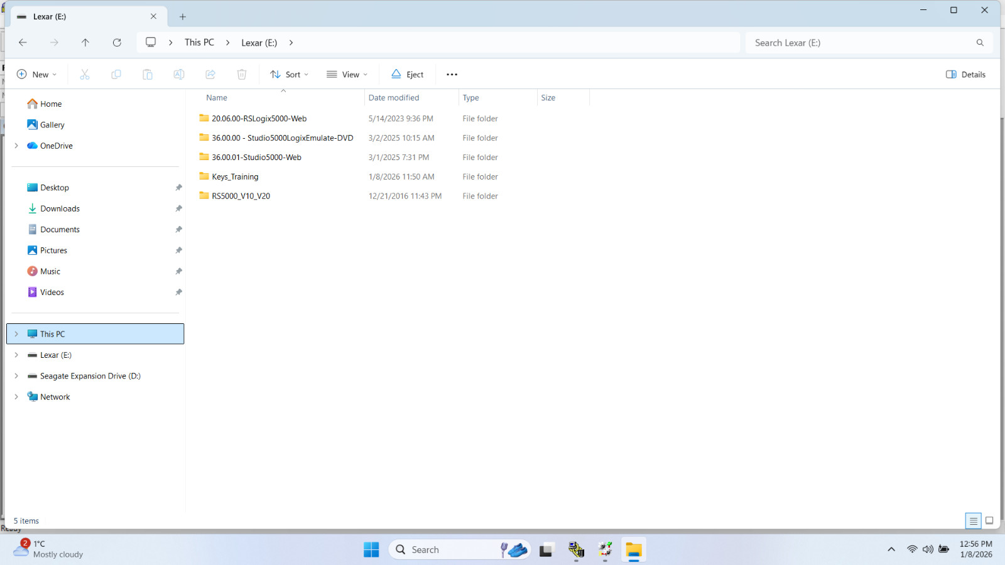The width and height of the screenshot is (1005, 565).
Task: Open the Sort options dropdown
Action: point(289,75)
